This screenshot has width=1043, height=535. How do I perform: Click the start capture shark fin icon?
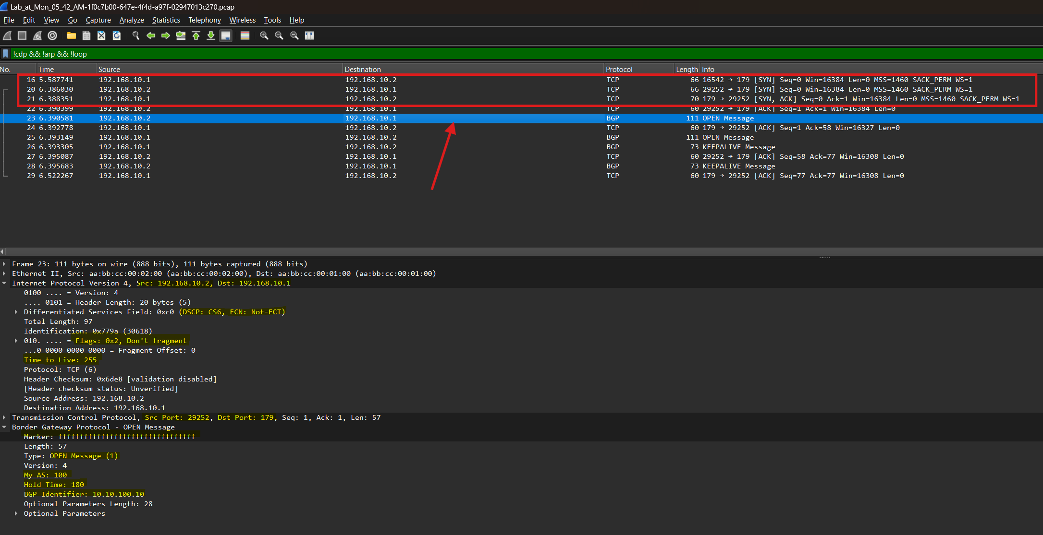click(x=7, y=36)
